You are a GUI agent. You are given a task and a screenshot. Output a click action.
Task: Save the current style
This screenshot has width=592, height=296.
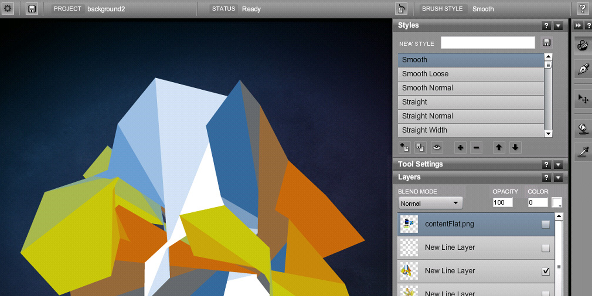(x=546, y=42)
